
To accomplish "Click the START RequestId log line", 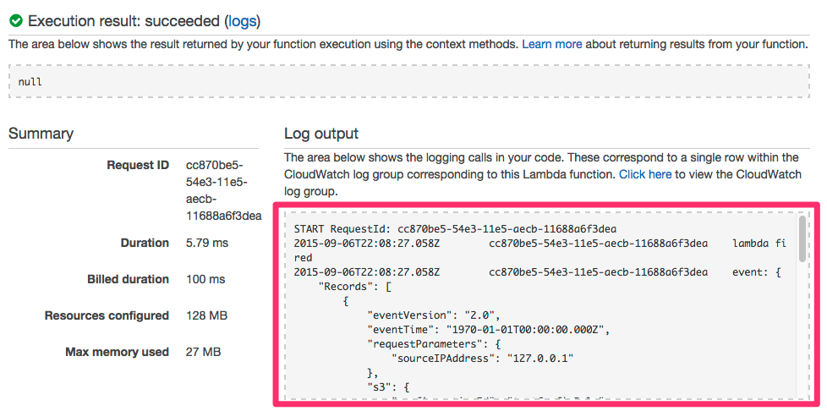I will 455,228.
